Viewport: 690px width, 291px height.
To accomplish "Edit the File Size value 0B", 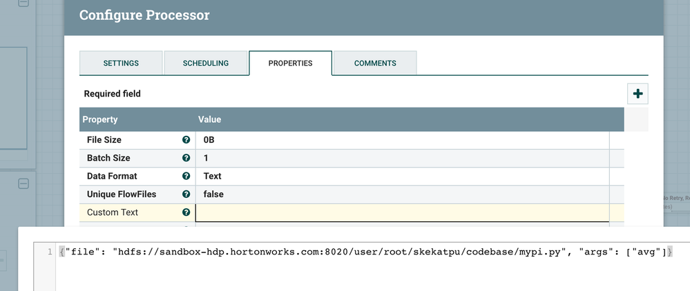I will pos(402,140).
